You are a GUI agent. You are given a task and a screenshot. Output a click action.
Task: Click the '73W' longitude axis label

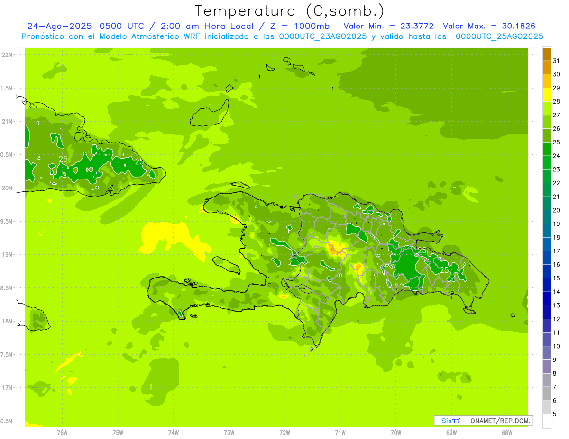(x=229, y=433)
